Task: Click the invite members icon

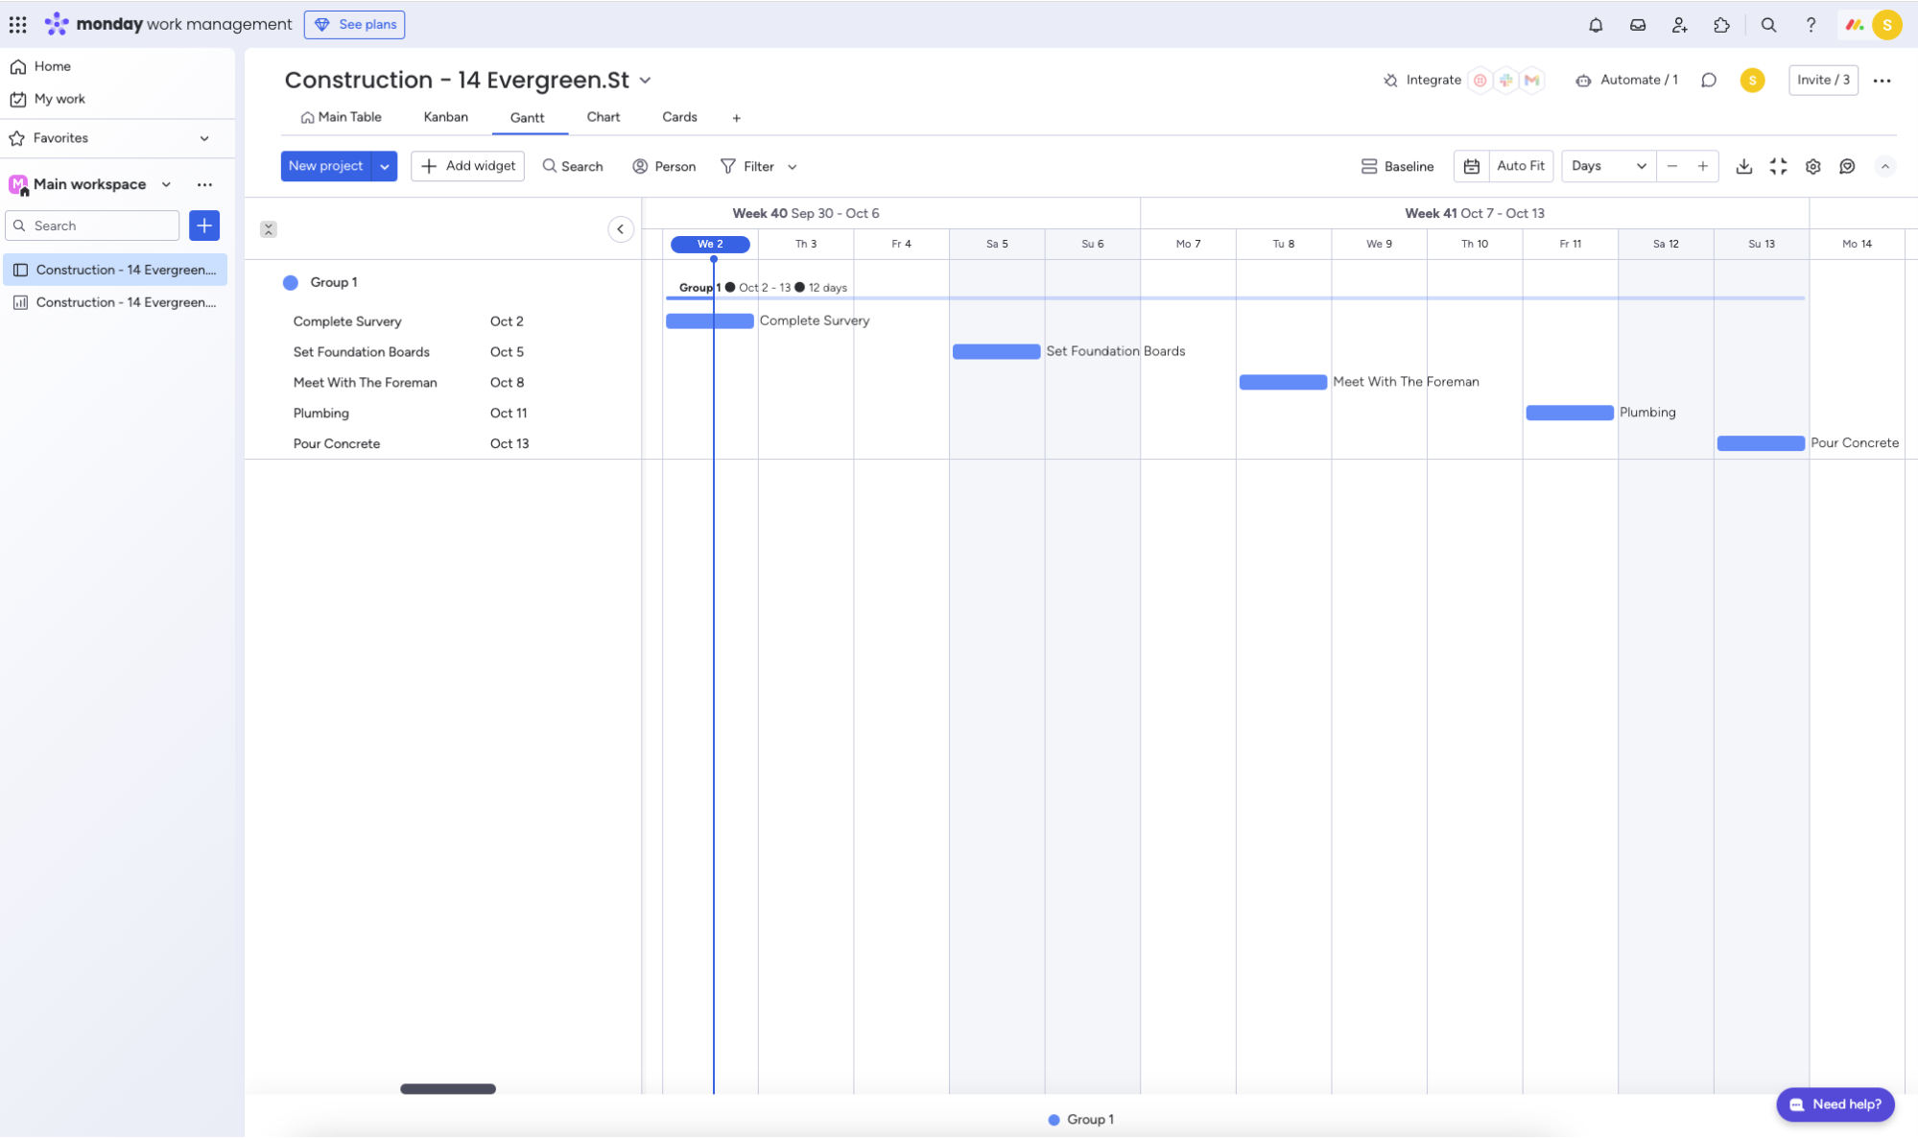Action: click(1680, 25)
